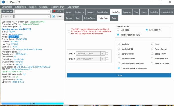Screen dimensions: 174x106
Task: Open the Changelog menu
Action: (x=44, y=7)
